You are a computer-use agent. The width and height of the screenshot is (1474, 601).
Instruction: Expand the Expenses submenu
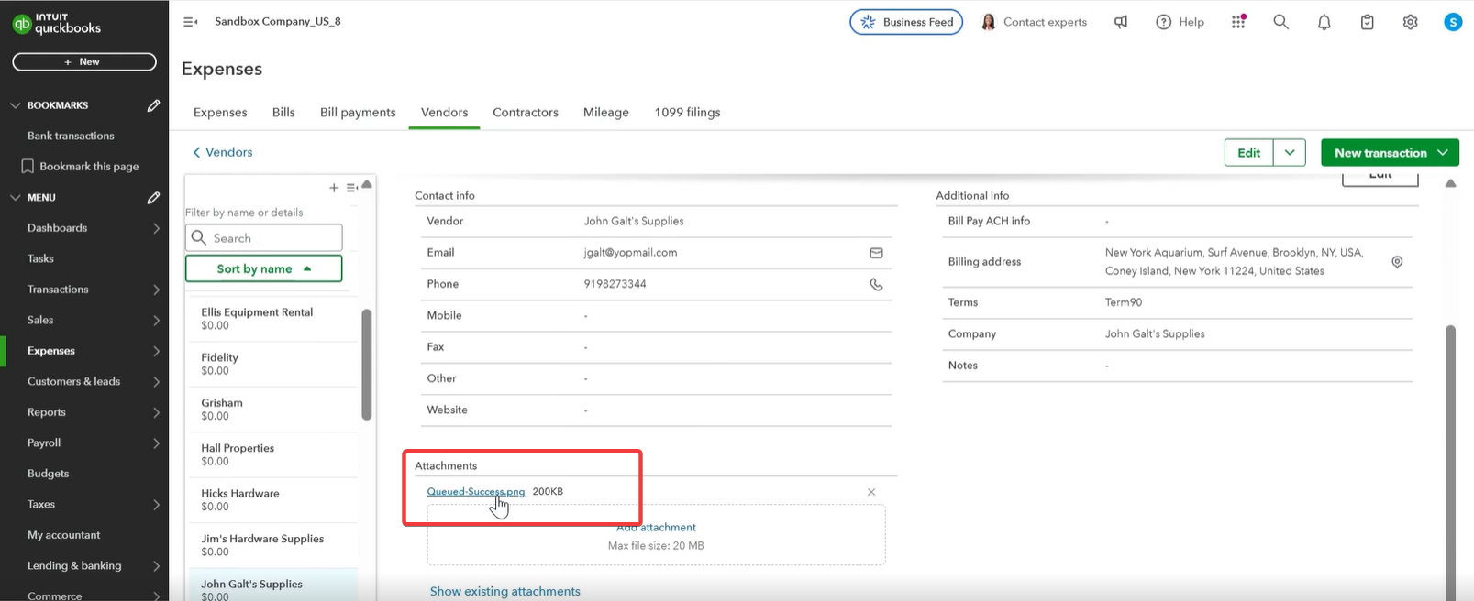point(156,351)
